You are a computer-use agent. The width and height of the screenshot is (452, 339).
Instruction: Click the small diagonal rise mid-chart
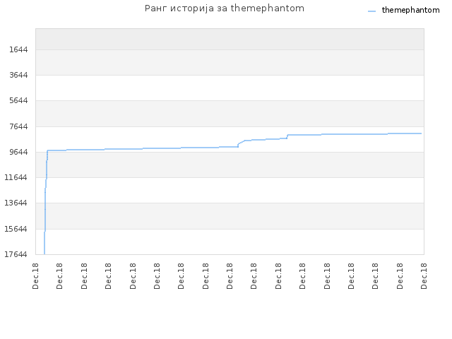coord(242,142)
